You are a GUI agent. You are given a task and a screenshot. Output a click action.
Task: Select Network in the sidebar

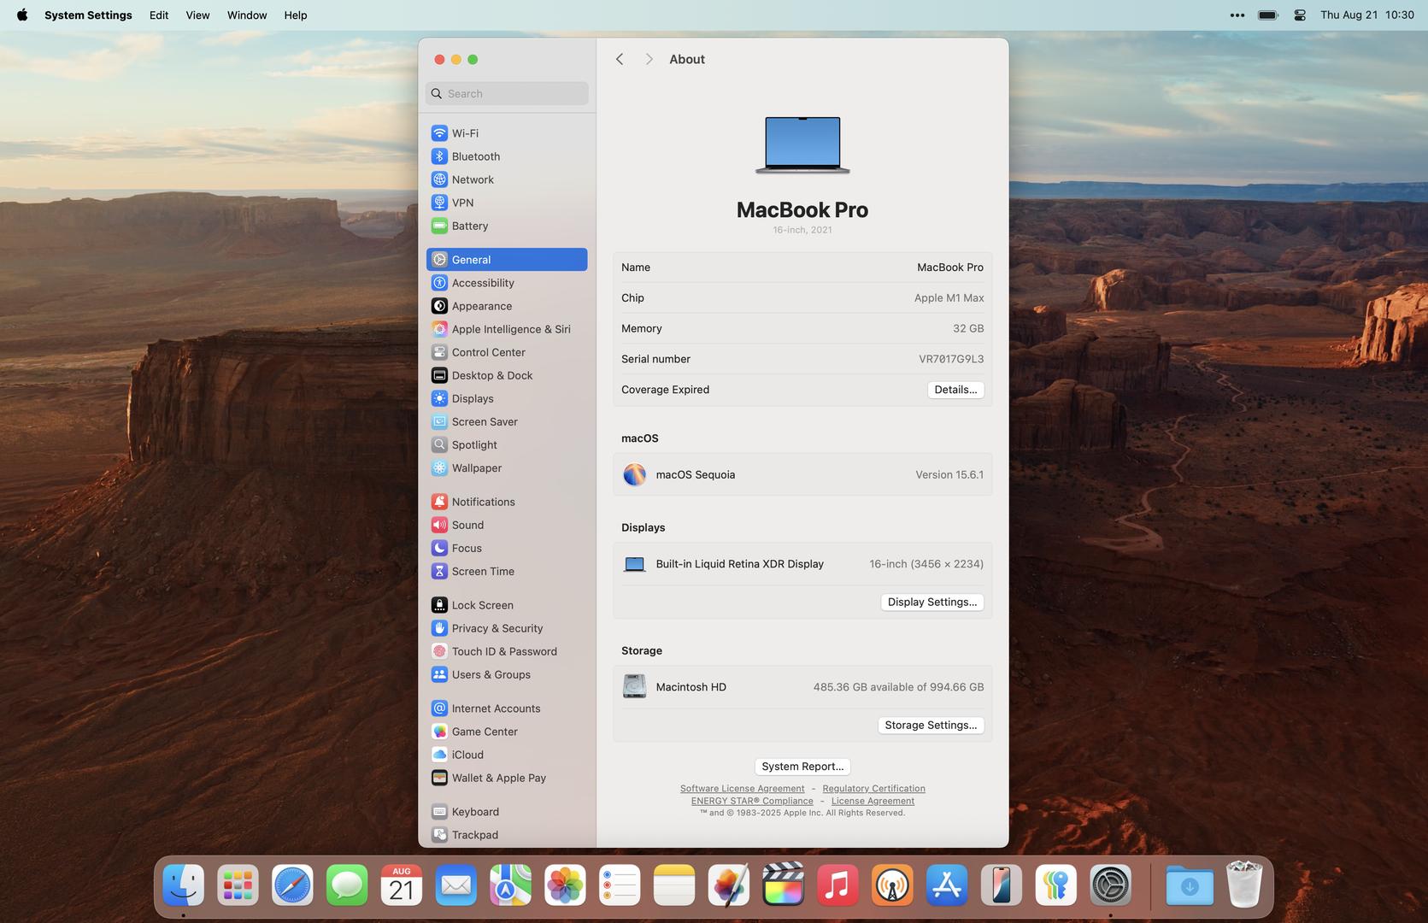(x=507, y=179)
